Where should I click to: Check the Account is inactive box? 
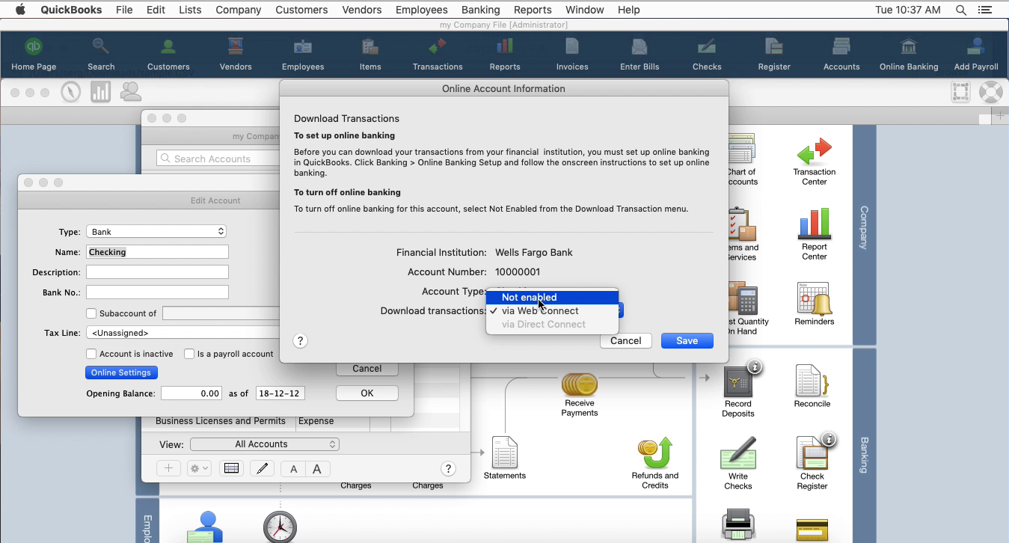point(91,354)
